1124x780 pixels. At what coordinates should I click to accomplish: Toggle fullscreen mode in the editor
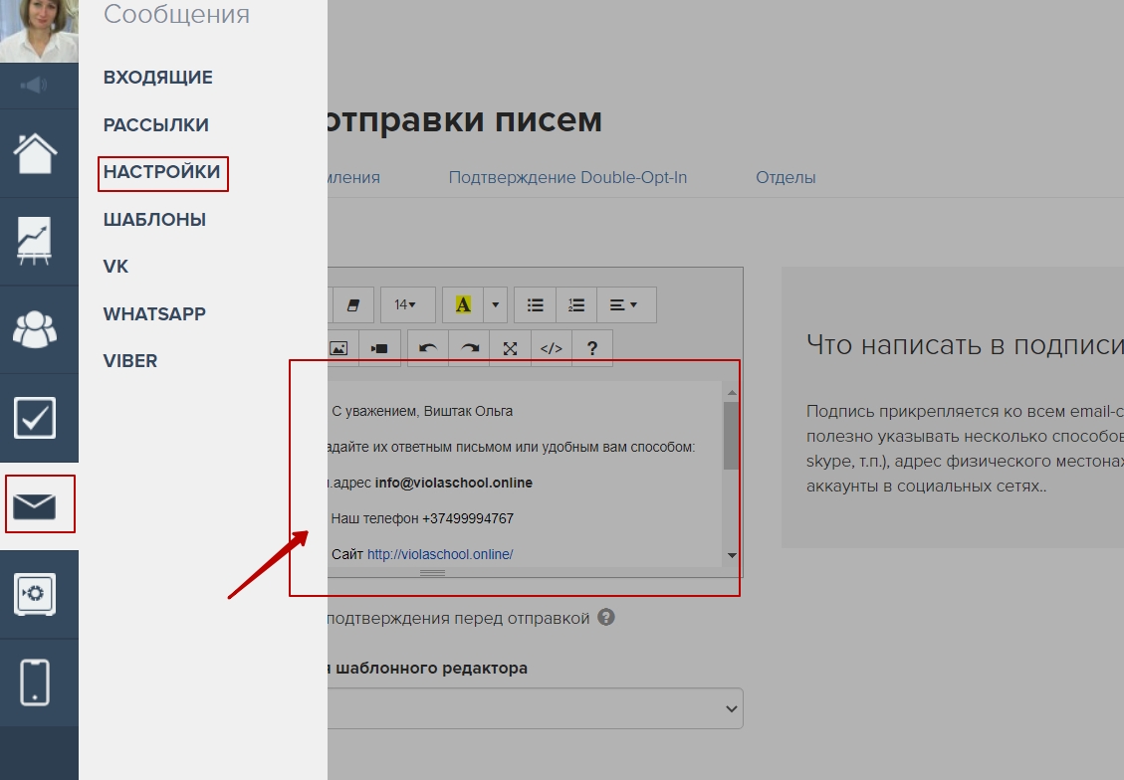pyautogui.click(x=511, y=348)
